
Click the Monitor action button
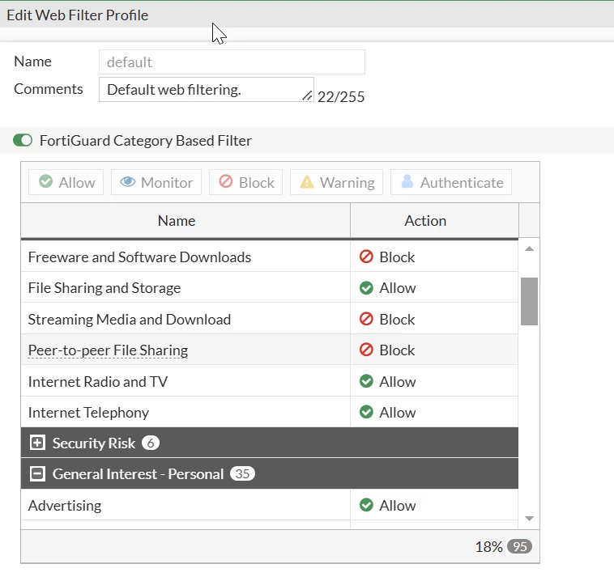(x=156, y=182)
